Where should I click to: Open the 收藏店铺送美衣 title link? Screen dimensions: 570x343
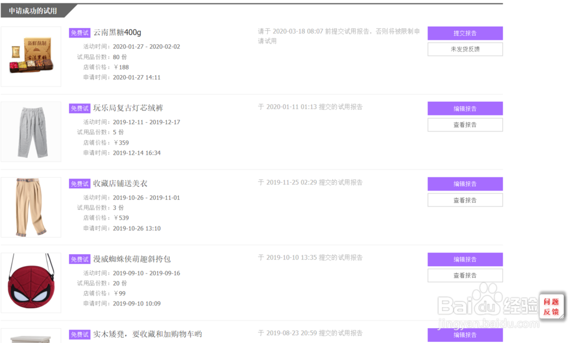pos(120,184)
